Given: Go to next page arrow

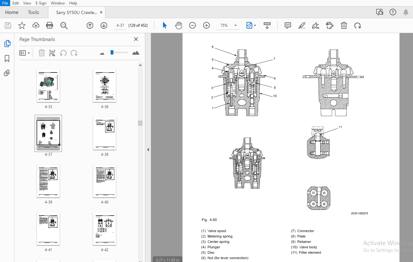Looking at the screenshot, I should pyautogui.click(x=104, y=25).
